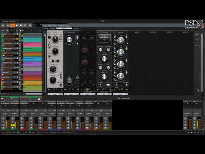Click the second circular icon right of play
The image size is (205, 154).
(21, 25)
